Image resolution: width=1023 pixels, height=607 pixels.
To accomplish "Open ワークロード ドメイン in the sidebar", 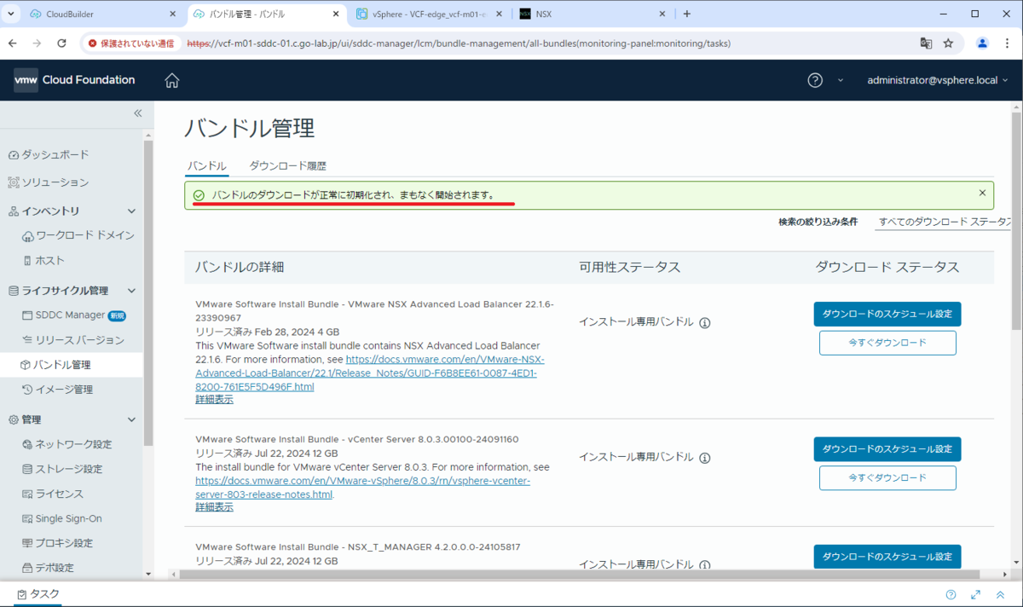I will [78, 235].
